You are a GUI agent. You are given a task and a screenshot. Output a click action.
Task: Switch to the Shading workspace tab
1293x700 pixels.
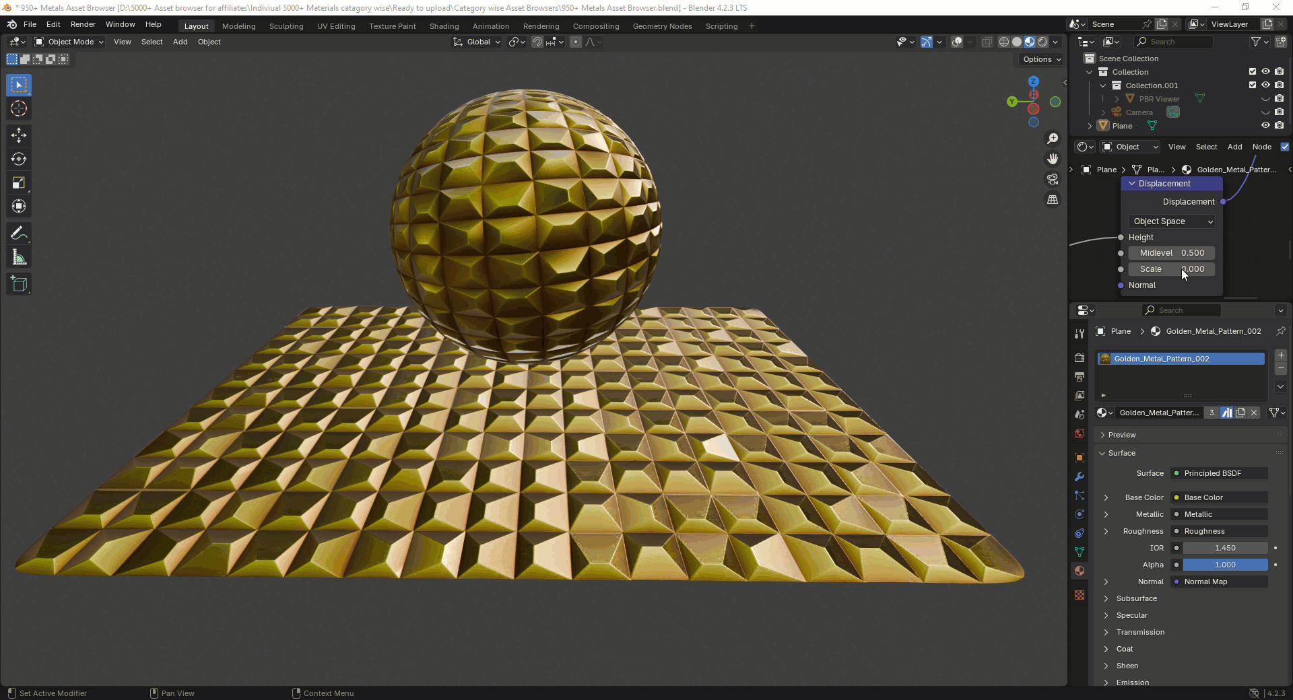click(x=444, y=26)
